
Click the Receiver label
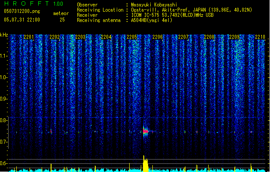pos(87,15)
